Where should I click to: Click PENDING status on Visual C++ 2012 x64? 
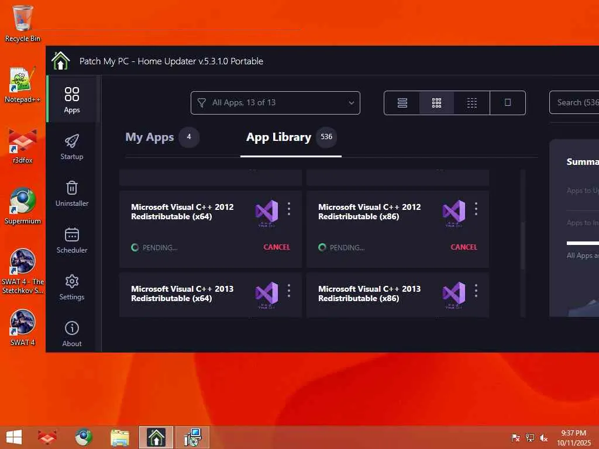pyautogui.click(x=154, y=248)
